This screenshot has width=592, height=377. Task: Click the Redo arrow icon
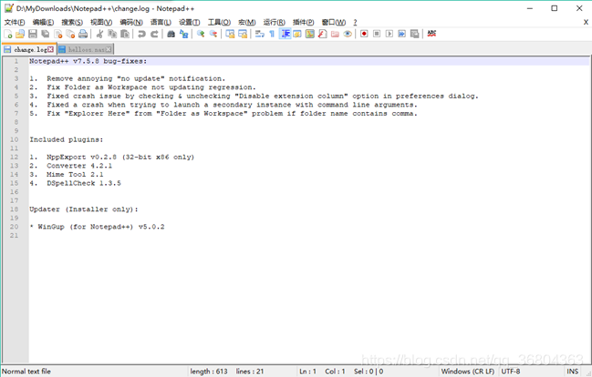pos(154,35)
